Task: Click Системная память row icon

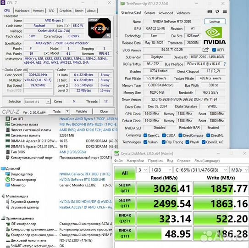Action: pyautogui.click(x=8, y=135)
